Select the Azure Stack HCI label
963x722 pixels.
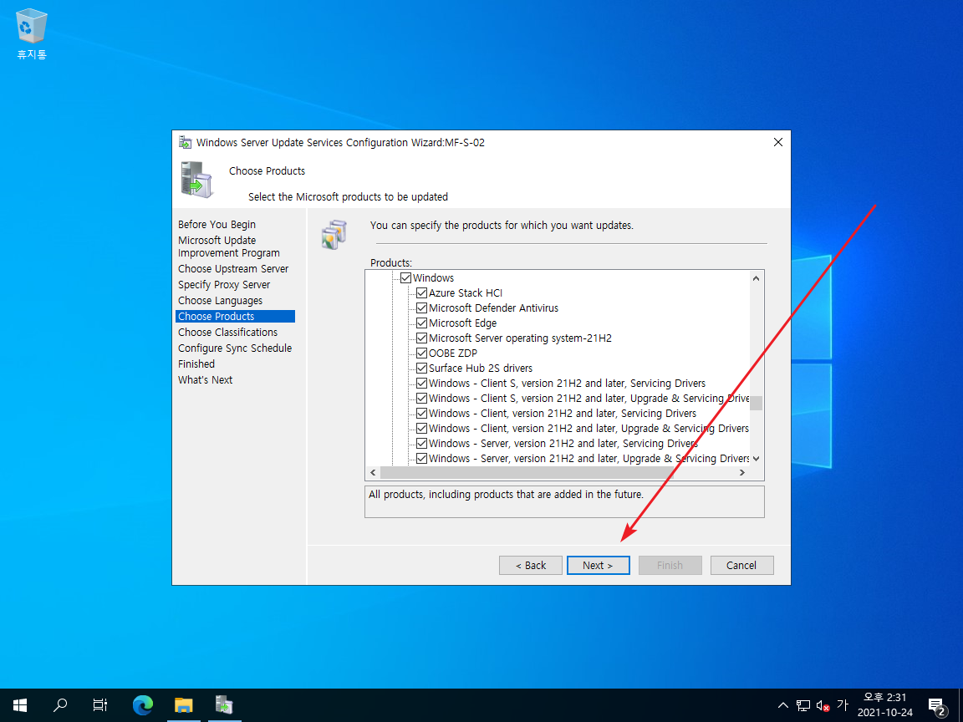(466, 292)
